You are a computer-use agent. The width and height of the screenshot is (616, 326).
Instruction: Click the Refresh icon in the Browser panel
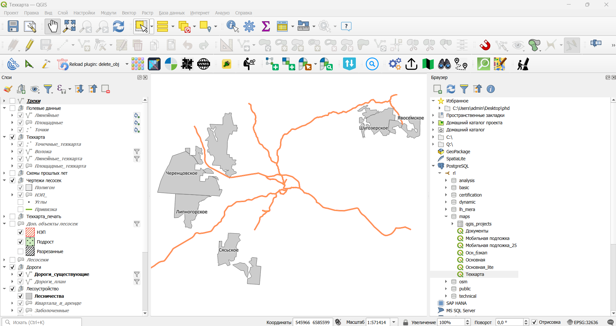pos(451,89)
